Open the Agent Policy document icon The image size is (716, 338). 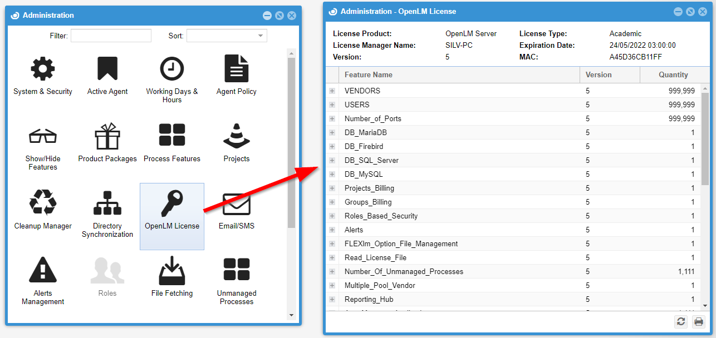pyautogui.click(x=237, y=69)
